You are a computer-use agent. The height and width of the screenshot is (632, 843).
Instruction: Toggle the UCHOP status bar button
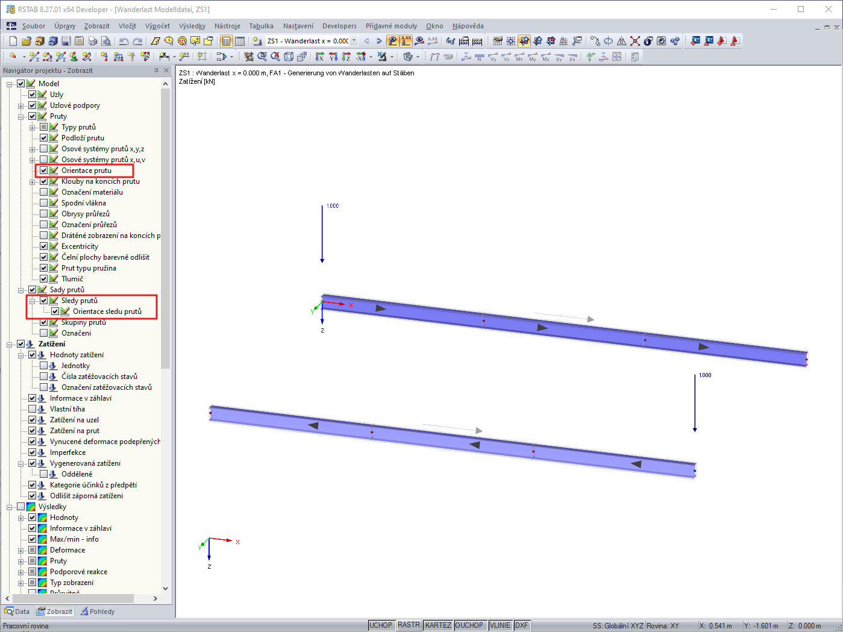[381, 625]
